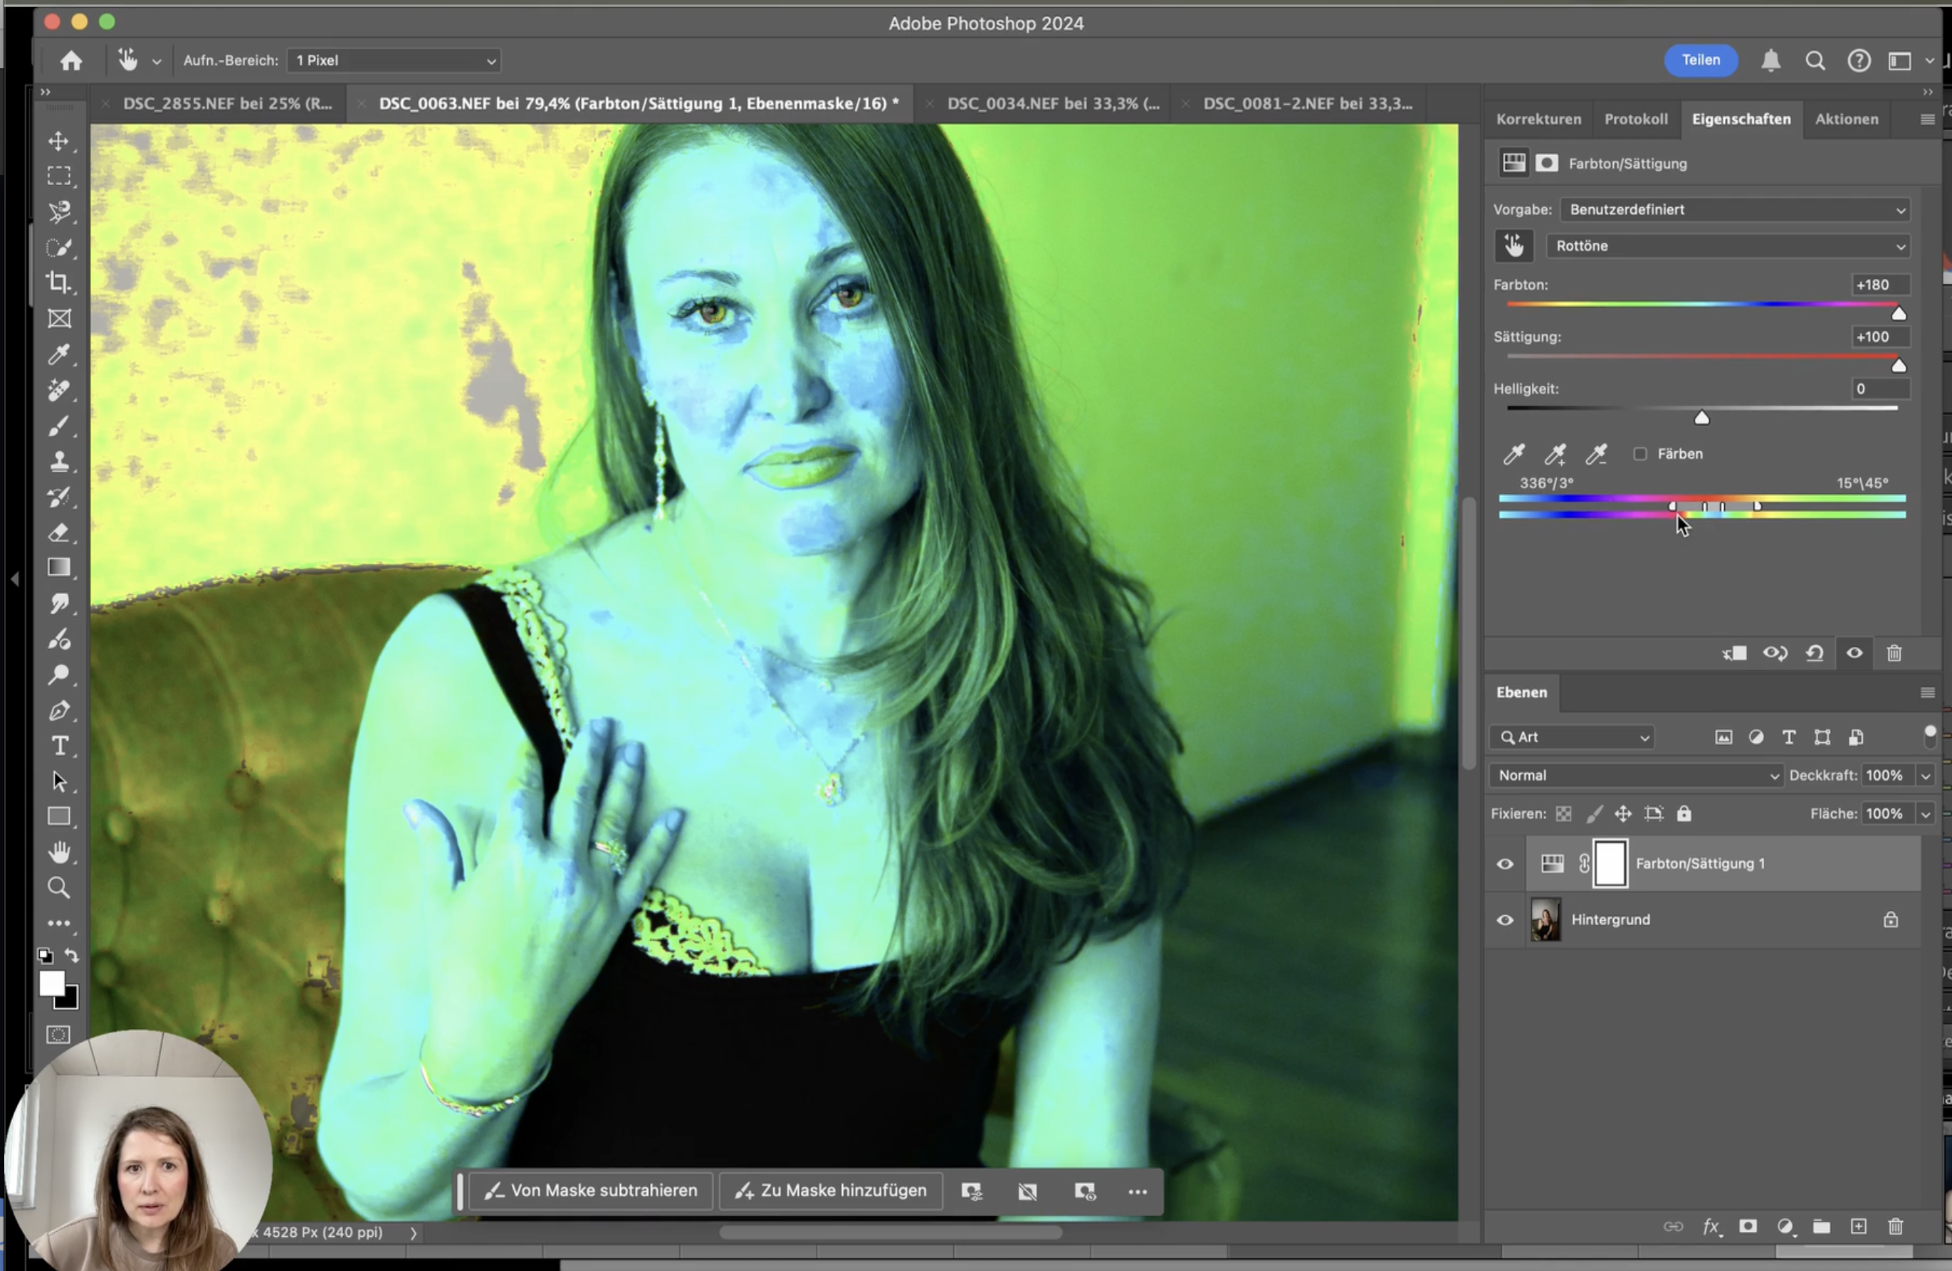Hide the Hintergrund layer
The width and height of the screenshot is (1952, 1271).
[1505, 920]
